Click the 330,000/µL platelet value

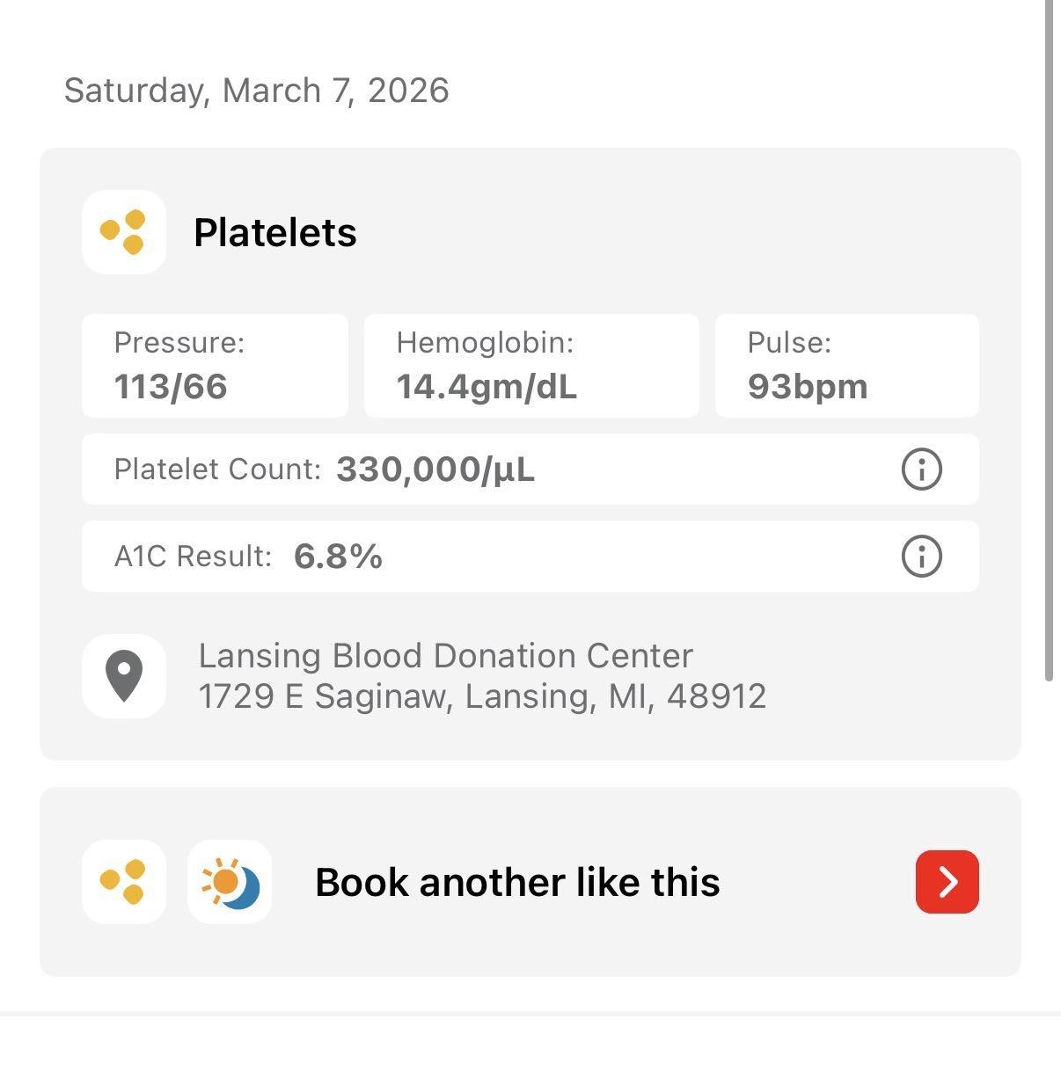[435, 470]
